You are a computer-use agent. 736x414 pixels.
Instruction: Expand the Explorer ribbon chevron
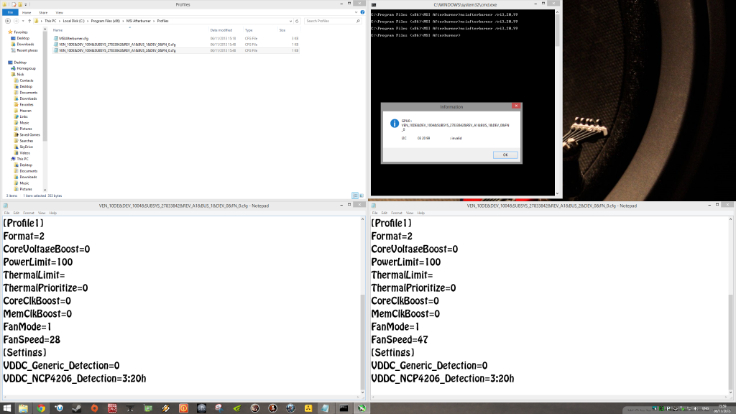point(356,13)
